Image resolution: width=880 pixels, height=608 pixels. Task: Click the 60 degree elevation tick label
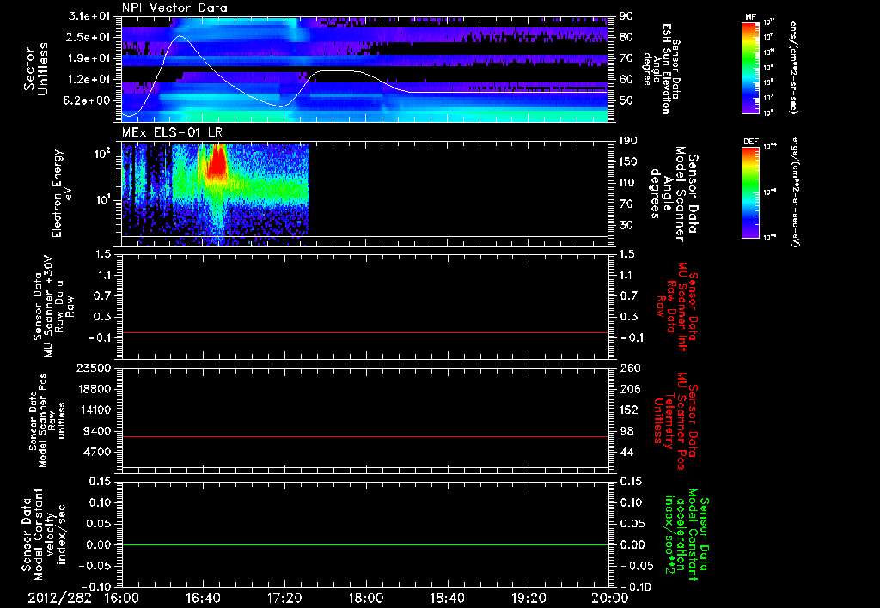tap(626, 80)
